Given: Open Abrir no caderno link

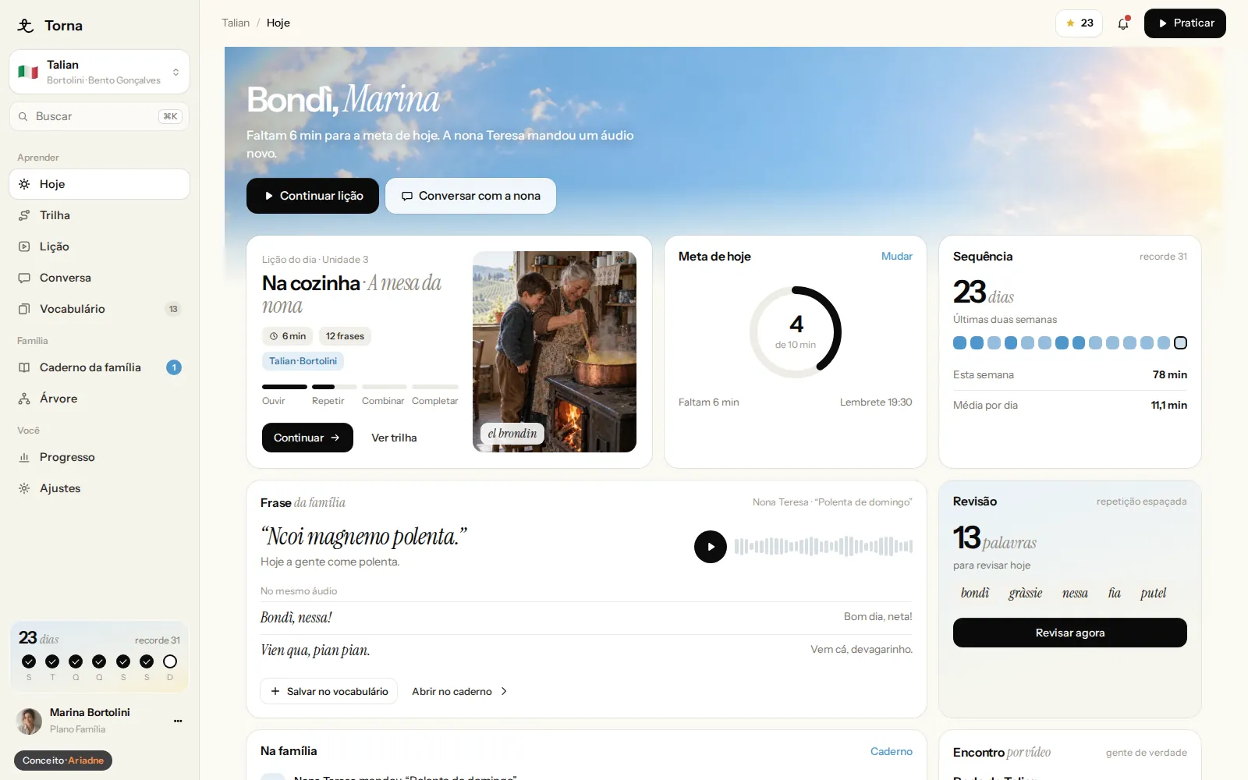Looking at the screenshot, I should point(459,691).
